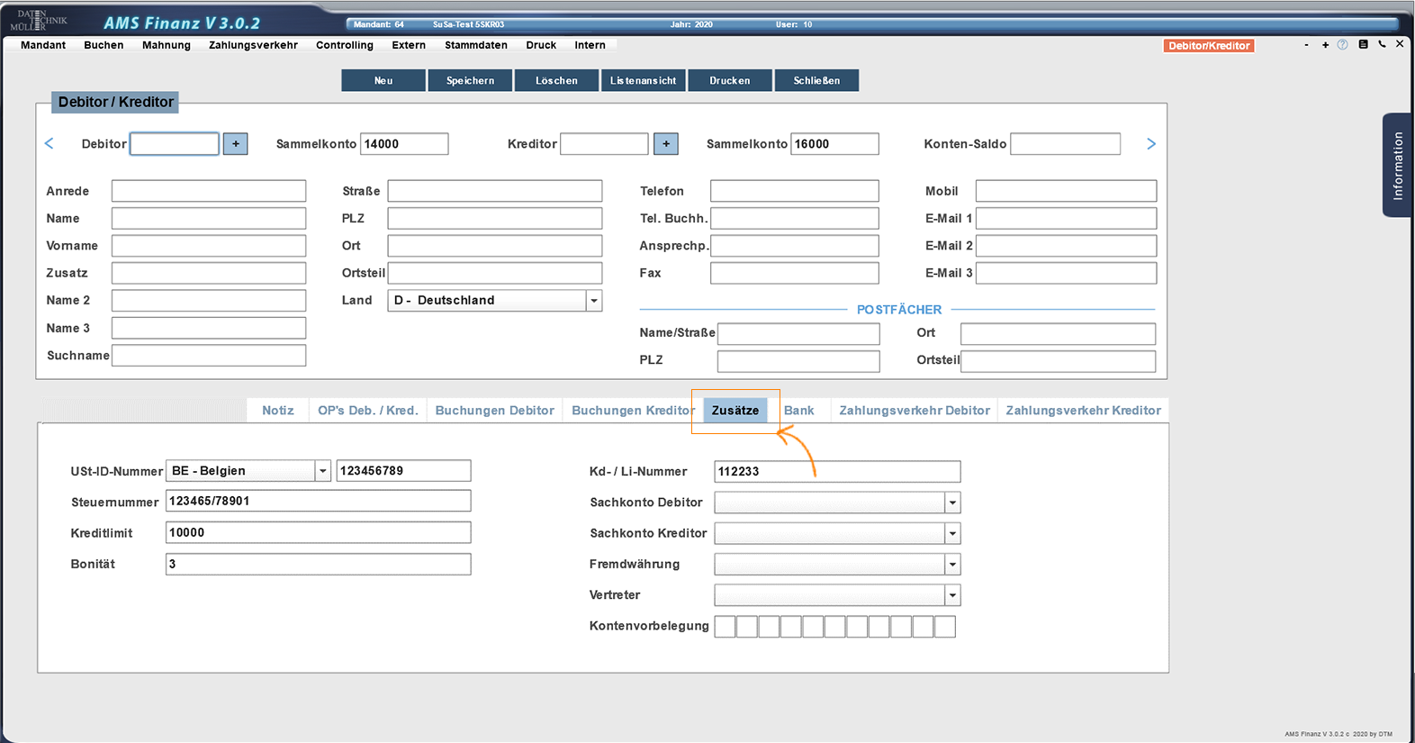Screen dimensions: 1415x743
Task: Open the Land country dropdown
Action: [593, 301]
